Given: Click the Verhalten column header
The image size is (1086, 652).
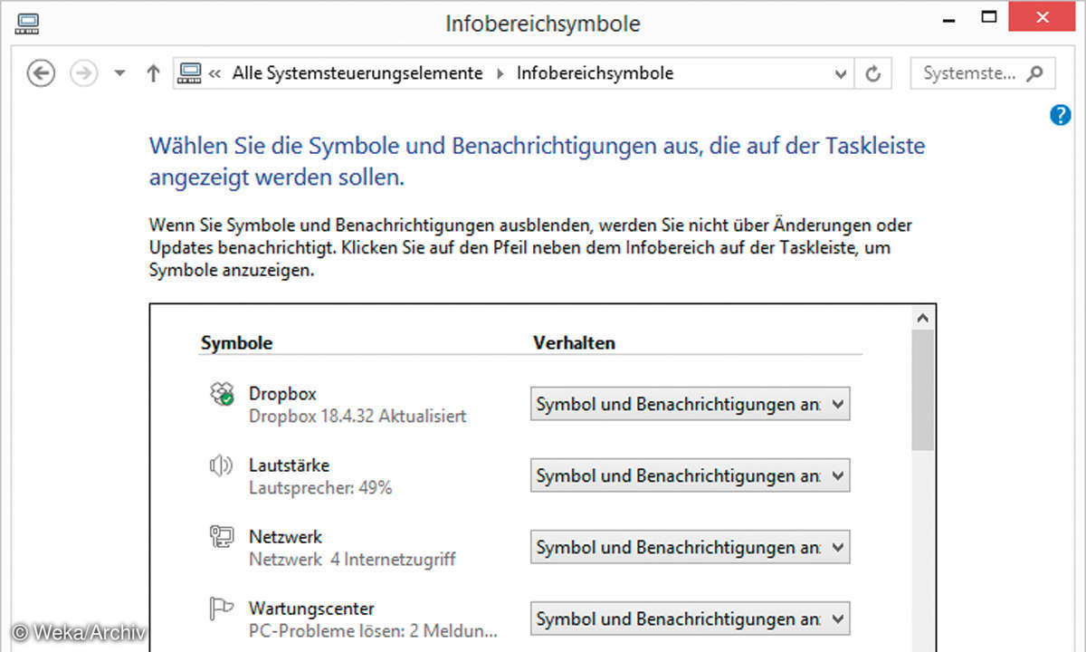Looking at the screenshot, I should click(x=574, y=343).
